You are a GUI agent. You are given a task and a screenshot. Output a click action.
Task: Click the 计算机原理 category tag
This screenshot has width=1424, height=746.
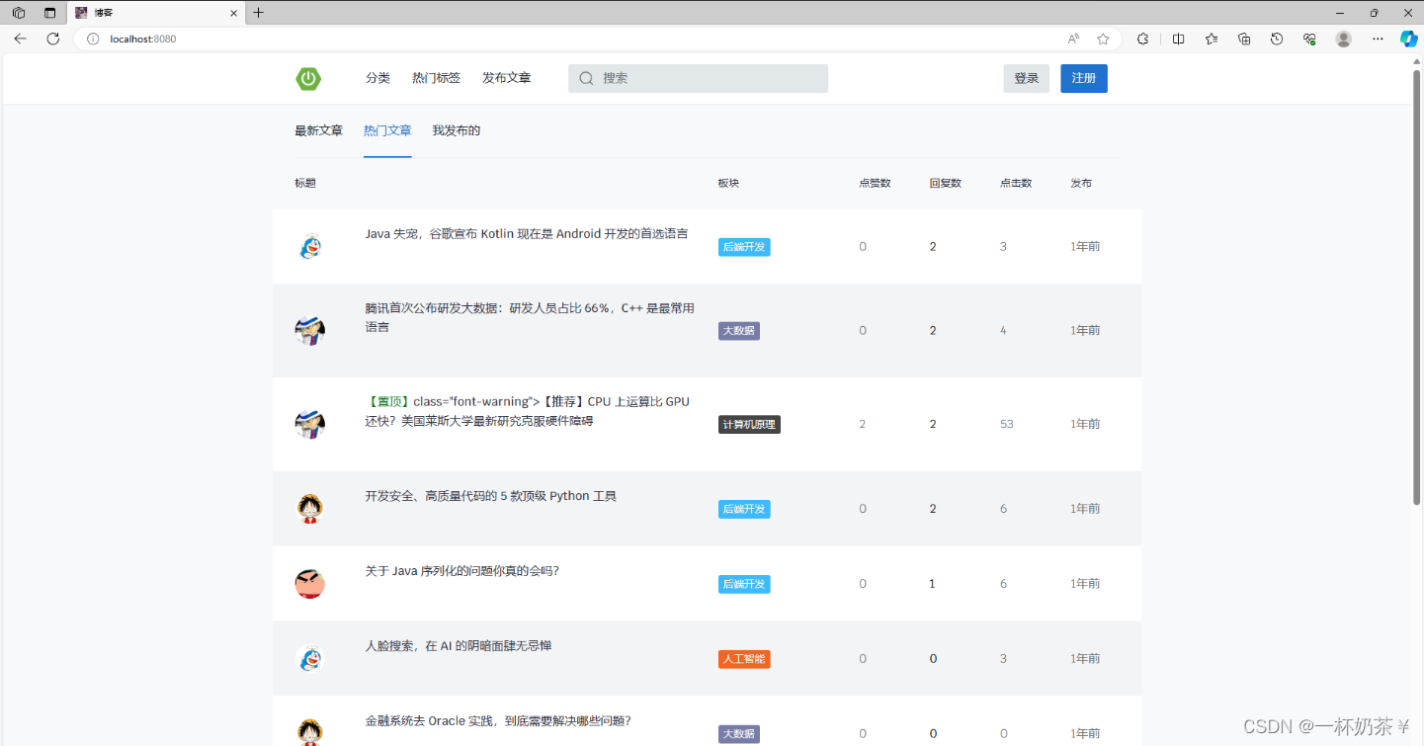coord(749,425)
